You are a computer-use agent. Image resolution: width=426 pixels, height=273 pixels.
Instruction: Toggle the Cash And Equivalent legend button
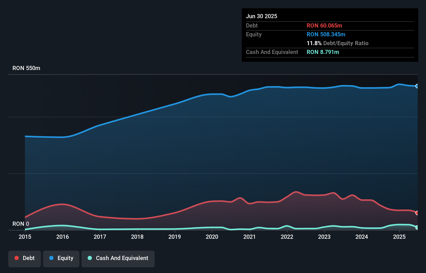(x=118, y=258)
